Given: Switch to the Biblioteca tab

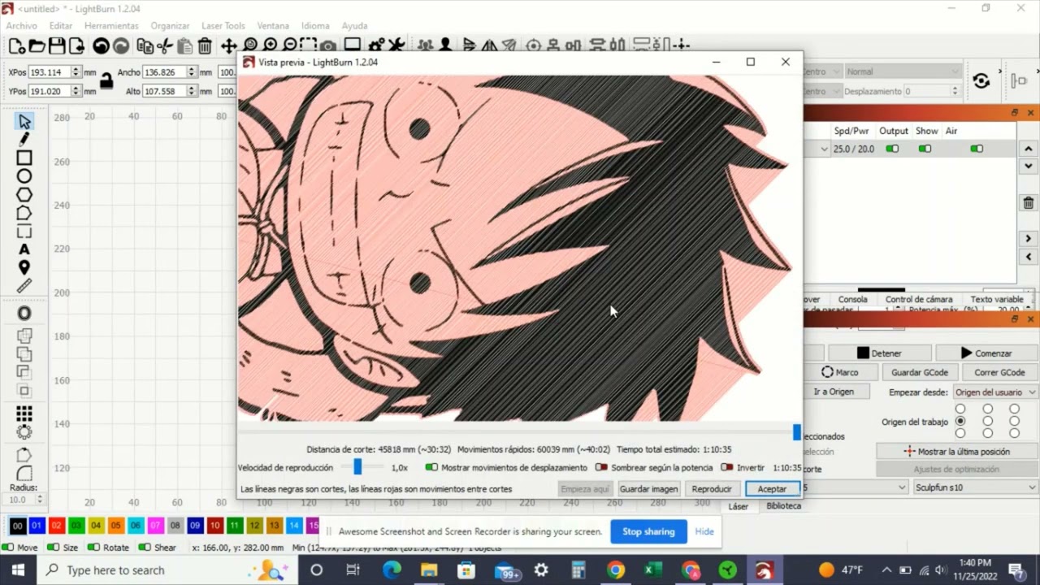Looking at the screenshot, I should click(784, 505).
